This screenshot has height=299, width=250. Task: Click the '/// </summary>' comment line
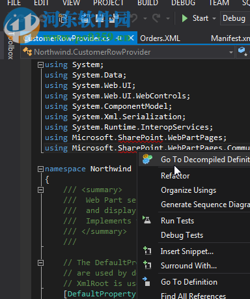[x=95, y=231]
